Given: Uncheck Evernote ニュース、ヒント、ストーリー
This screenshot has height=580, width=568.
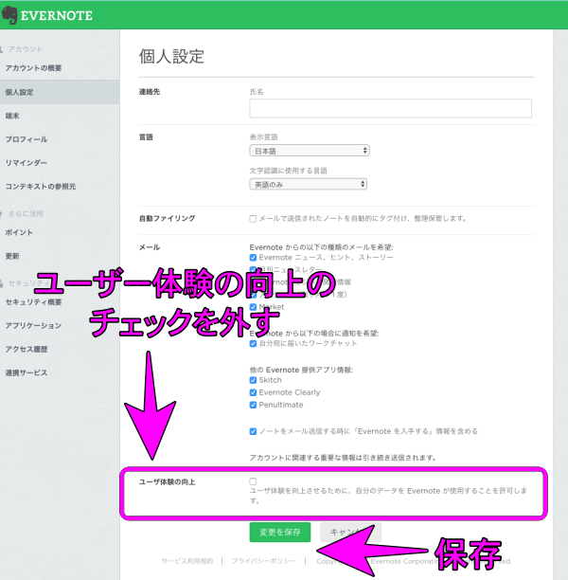Looking at the screenshot, I should pos(253,258).
